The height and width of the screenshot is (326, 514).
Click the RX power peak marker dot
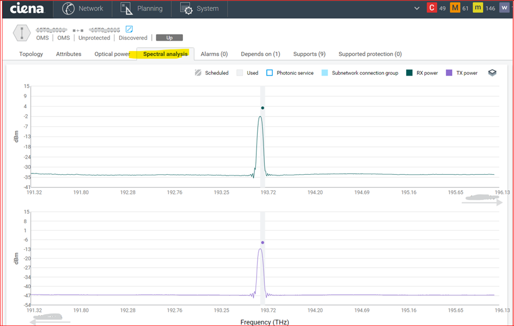point(263,108)
